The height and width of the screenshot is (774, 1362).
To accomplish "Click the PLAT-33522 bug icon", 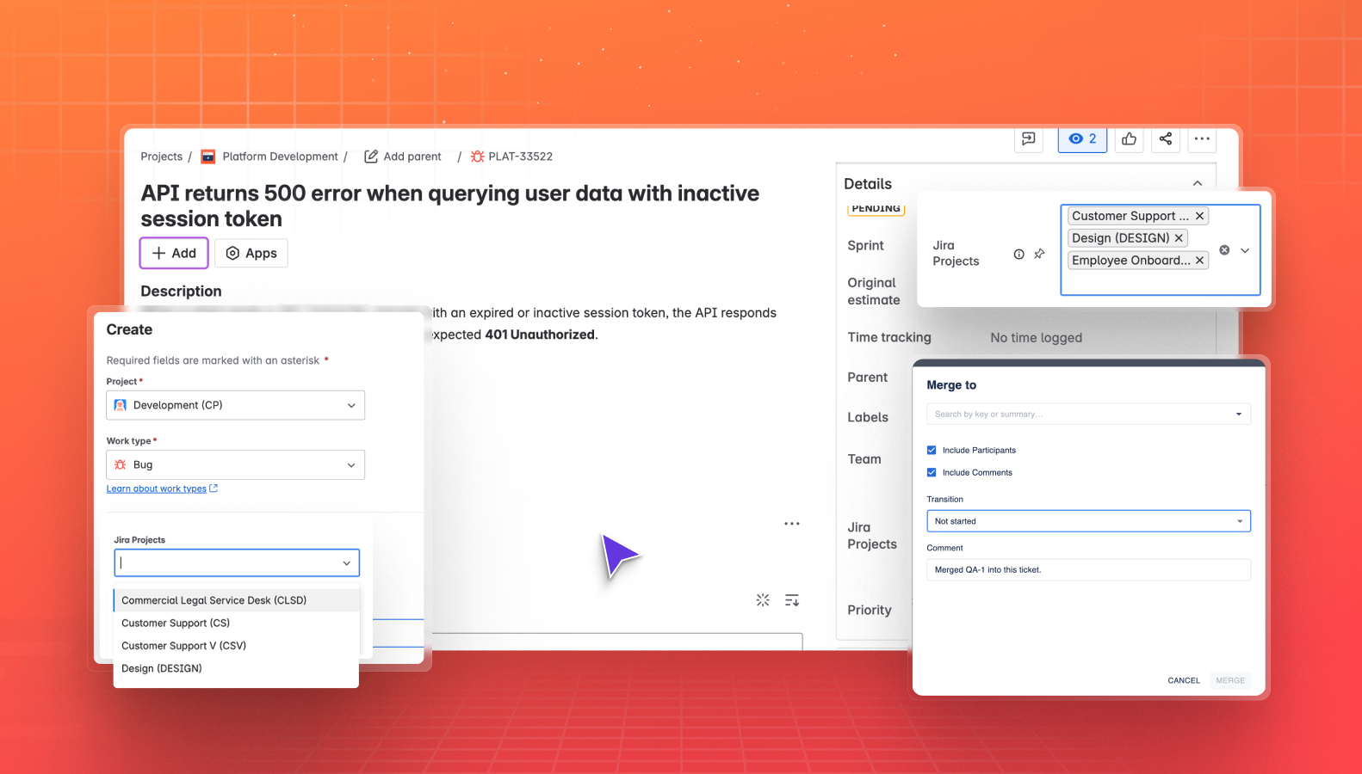I will 477,157.
